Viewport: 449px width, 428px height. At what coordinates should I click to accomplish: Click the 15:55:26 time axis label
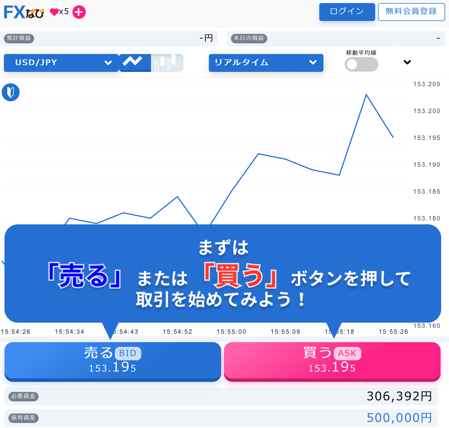(x=393, y=332)
